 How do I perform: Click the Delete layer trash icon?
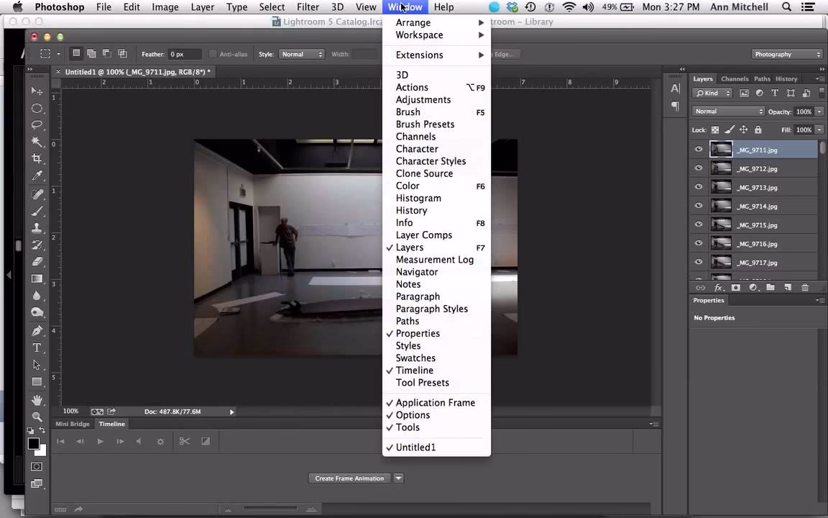[x=804, y=287]
